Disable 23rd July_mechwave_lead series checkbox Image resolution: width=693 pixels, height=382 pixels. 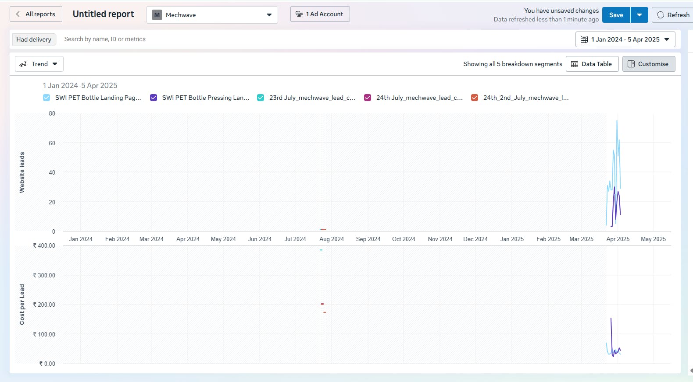click(x=261, y=98)
